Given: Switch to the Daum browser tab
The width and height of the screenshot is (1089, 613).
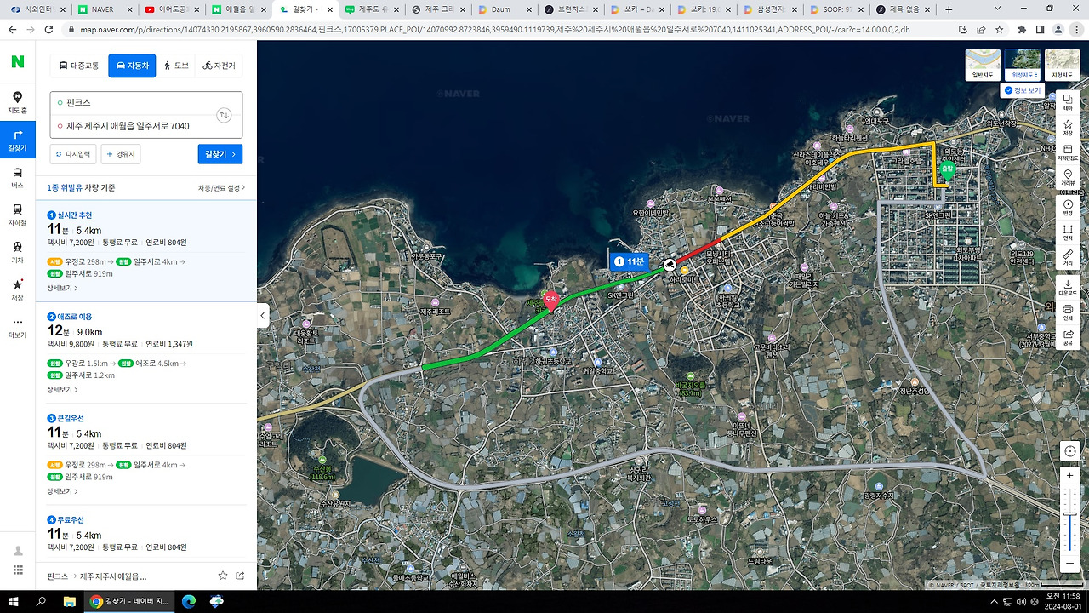Looking at the screenshot, I should (505, 9).
